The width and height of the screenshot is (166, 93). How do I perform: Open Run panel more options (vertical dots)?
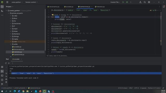tap(13, 63)
